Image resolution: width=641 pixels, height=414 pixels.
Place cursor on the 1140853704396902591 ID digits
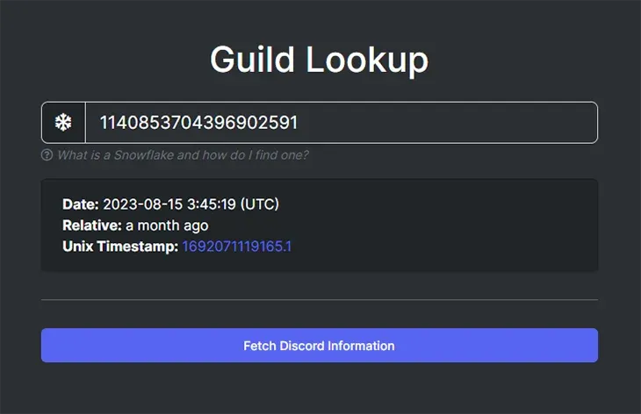[198, 123]
